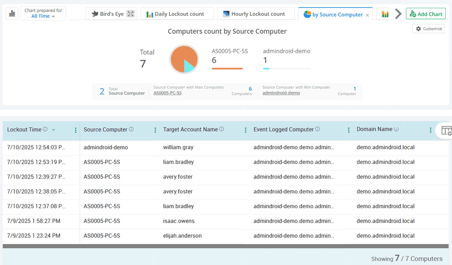This screenshot has height=265, width=452.
Task: Open the admindroid-demo min computer link
Action: click(281, 93)
